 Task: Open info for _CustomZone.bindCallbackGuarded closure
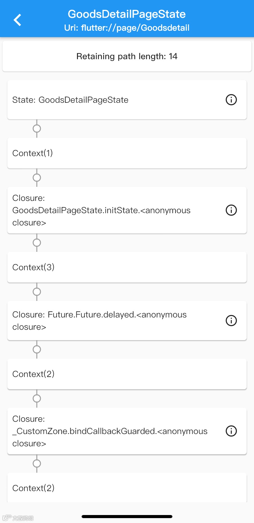coord(231,431)
